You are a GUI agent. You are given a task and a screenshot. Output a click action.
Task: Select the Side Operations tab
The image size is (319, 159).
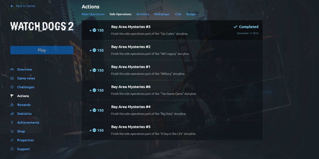coord(120,14)
